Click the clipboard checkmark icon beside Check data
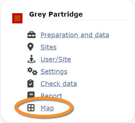Viewport: 135px width, 123px height. coord(31,83)
